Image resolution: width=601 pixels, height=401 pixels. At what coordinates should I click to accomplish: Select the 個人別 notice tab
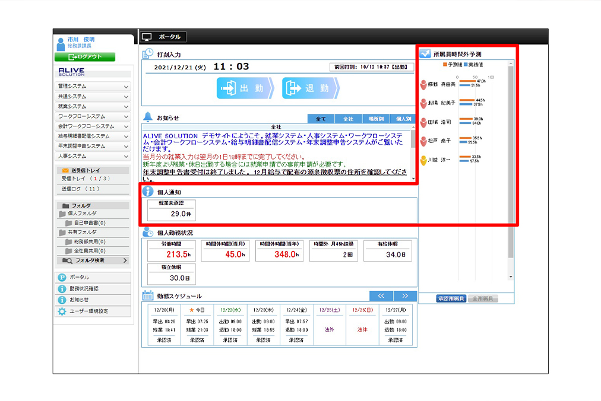(403, 119)
